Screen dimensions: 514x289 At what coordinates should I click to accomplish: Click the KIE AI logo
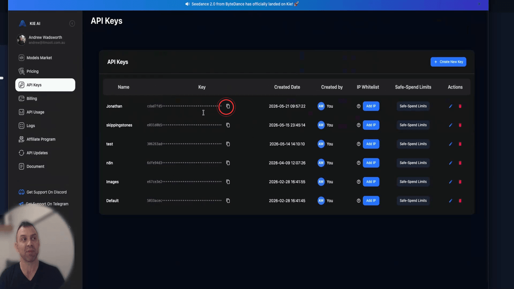click(22, 24)
